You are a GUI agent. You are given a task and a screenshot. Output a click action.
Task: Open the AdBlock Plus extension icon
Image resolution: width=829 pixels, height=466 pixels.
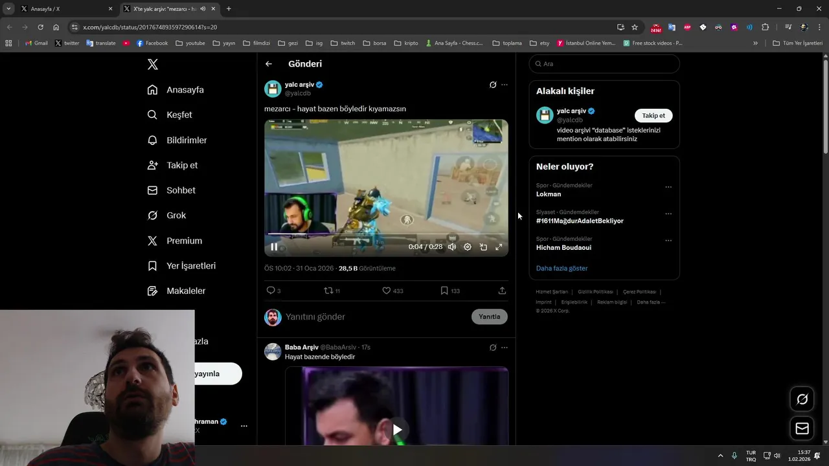687,27
